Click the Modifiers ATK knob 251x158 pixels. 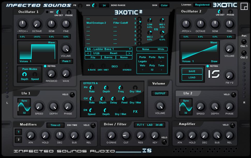[x=31, y=135]
